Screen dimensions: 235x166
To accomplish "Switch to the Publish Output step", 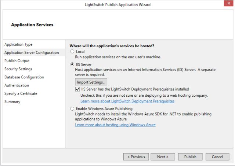I will (x=17, y=61).
